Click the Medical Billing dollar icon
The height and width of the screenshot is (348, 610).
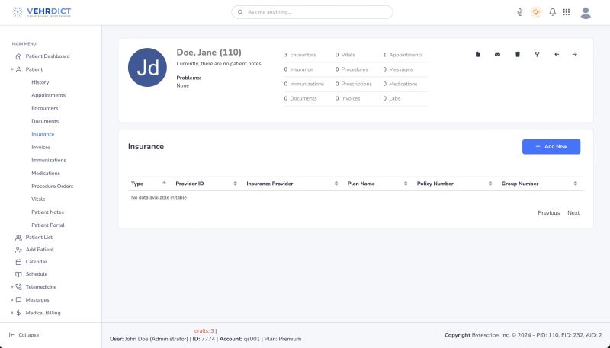pos(18,313)
